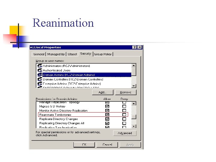Click down arrow of permissions list scrollbar

[x=134, y=126]
